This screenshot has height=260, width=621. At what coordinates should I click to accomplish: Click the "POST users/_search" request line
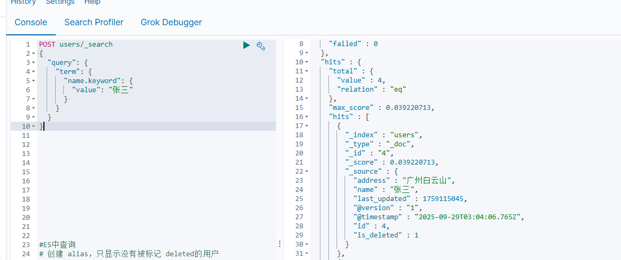pos(76,44)
